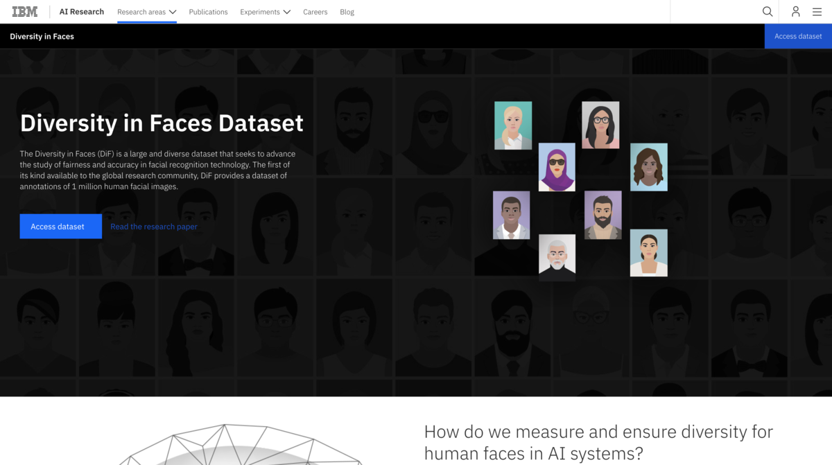Expand the Research areas dropdown
The height and width of the screenshot is (465, 832).
(x=147, y=12)
